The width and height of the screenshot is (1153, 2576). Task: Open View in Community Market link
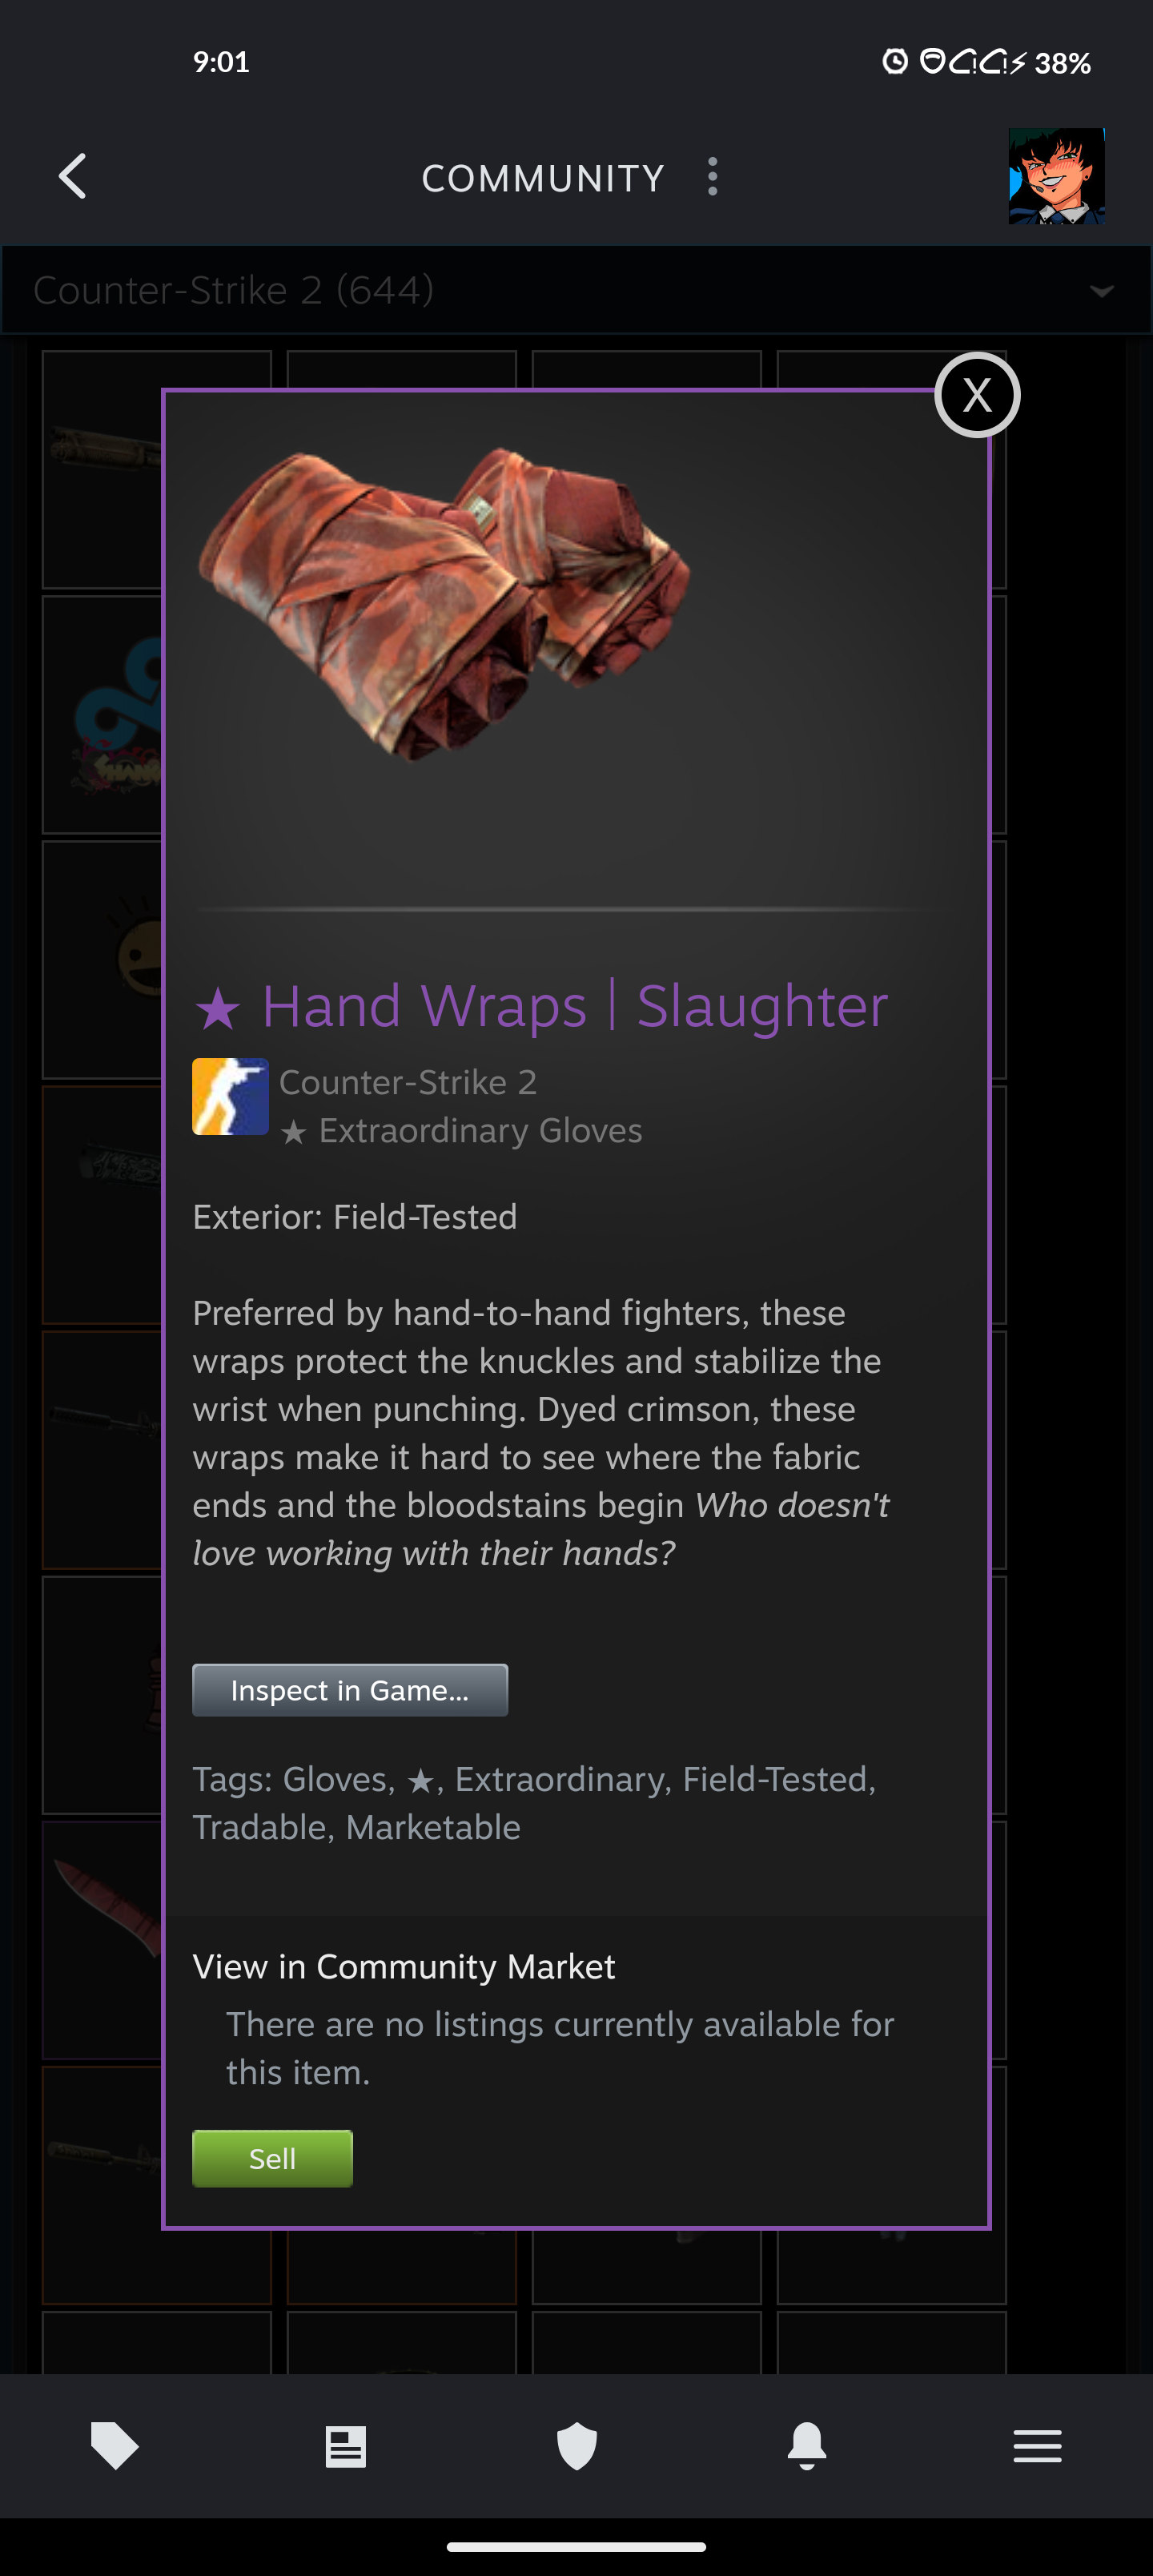tap(404, 1966)
